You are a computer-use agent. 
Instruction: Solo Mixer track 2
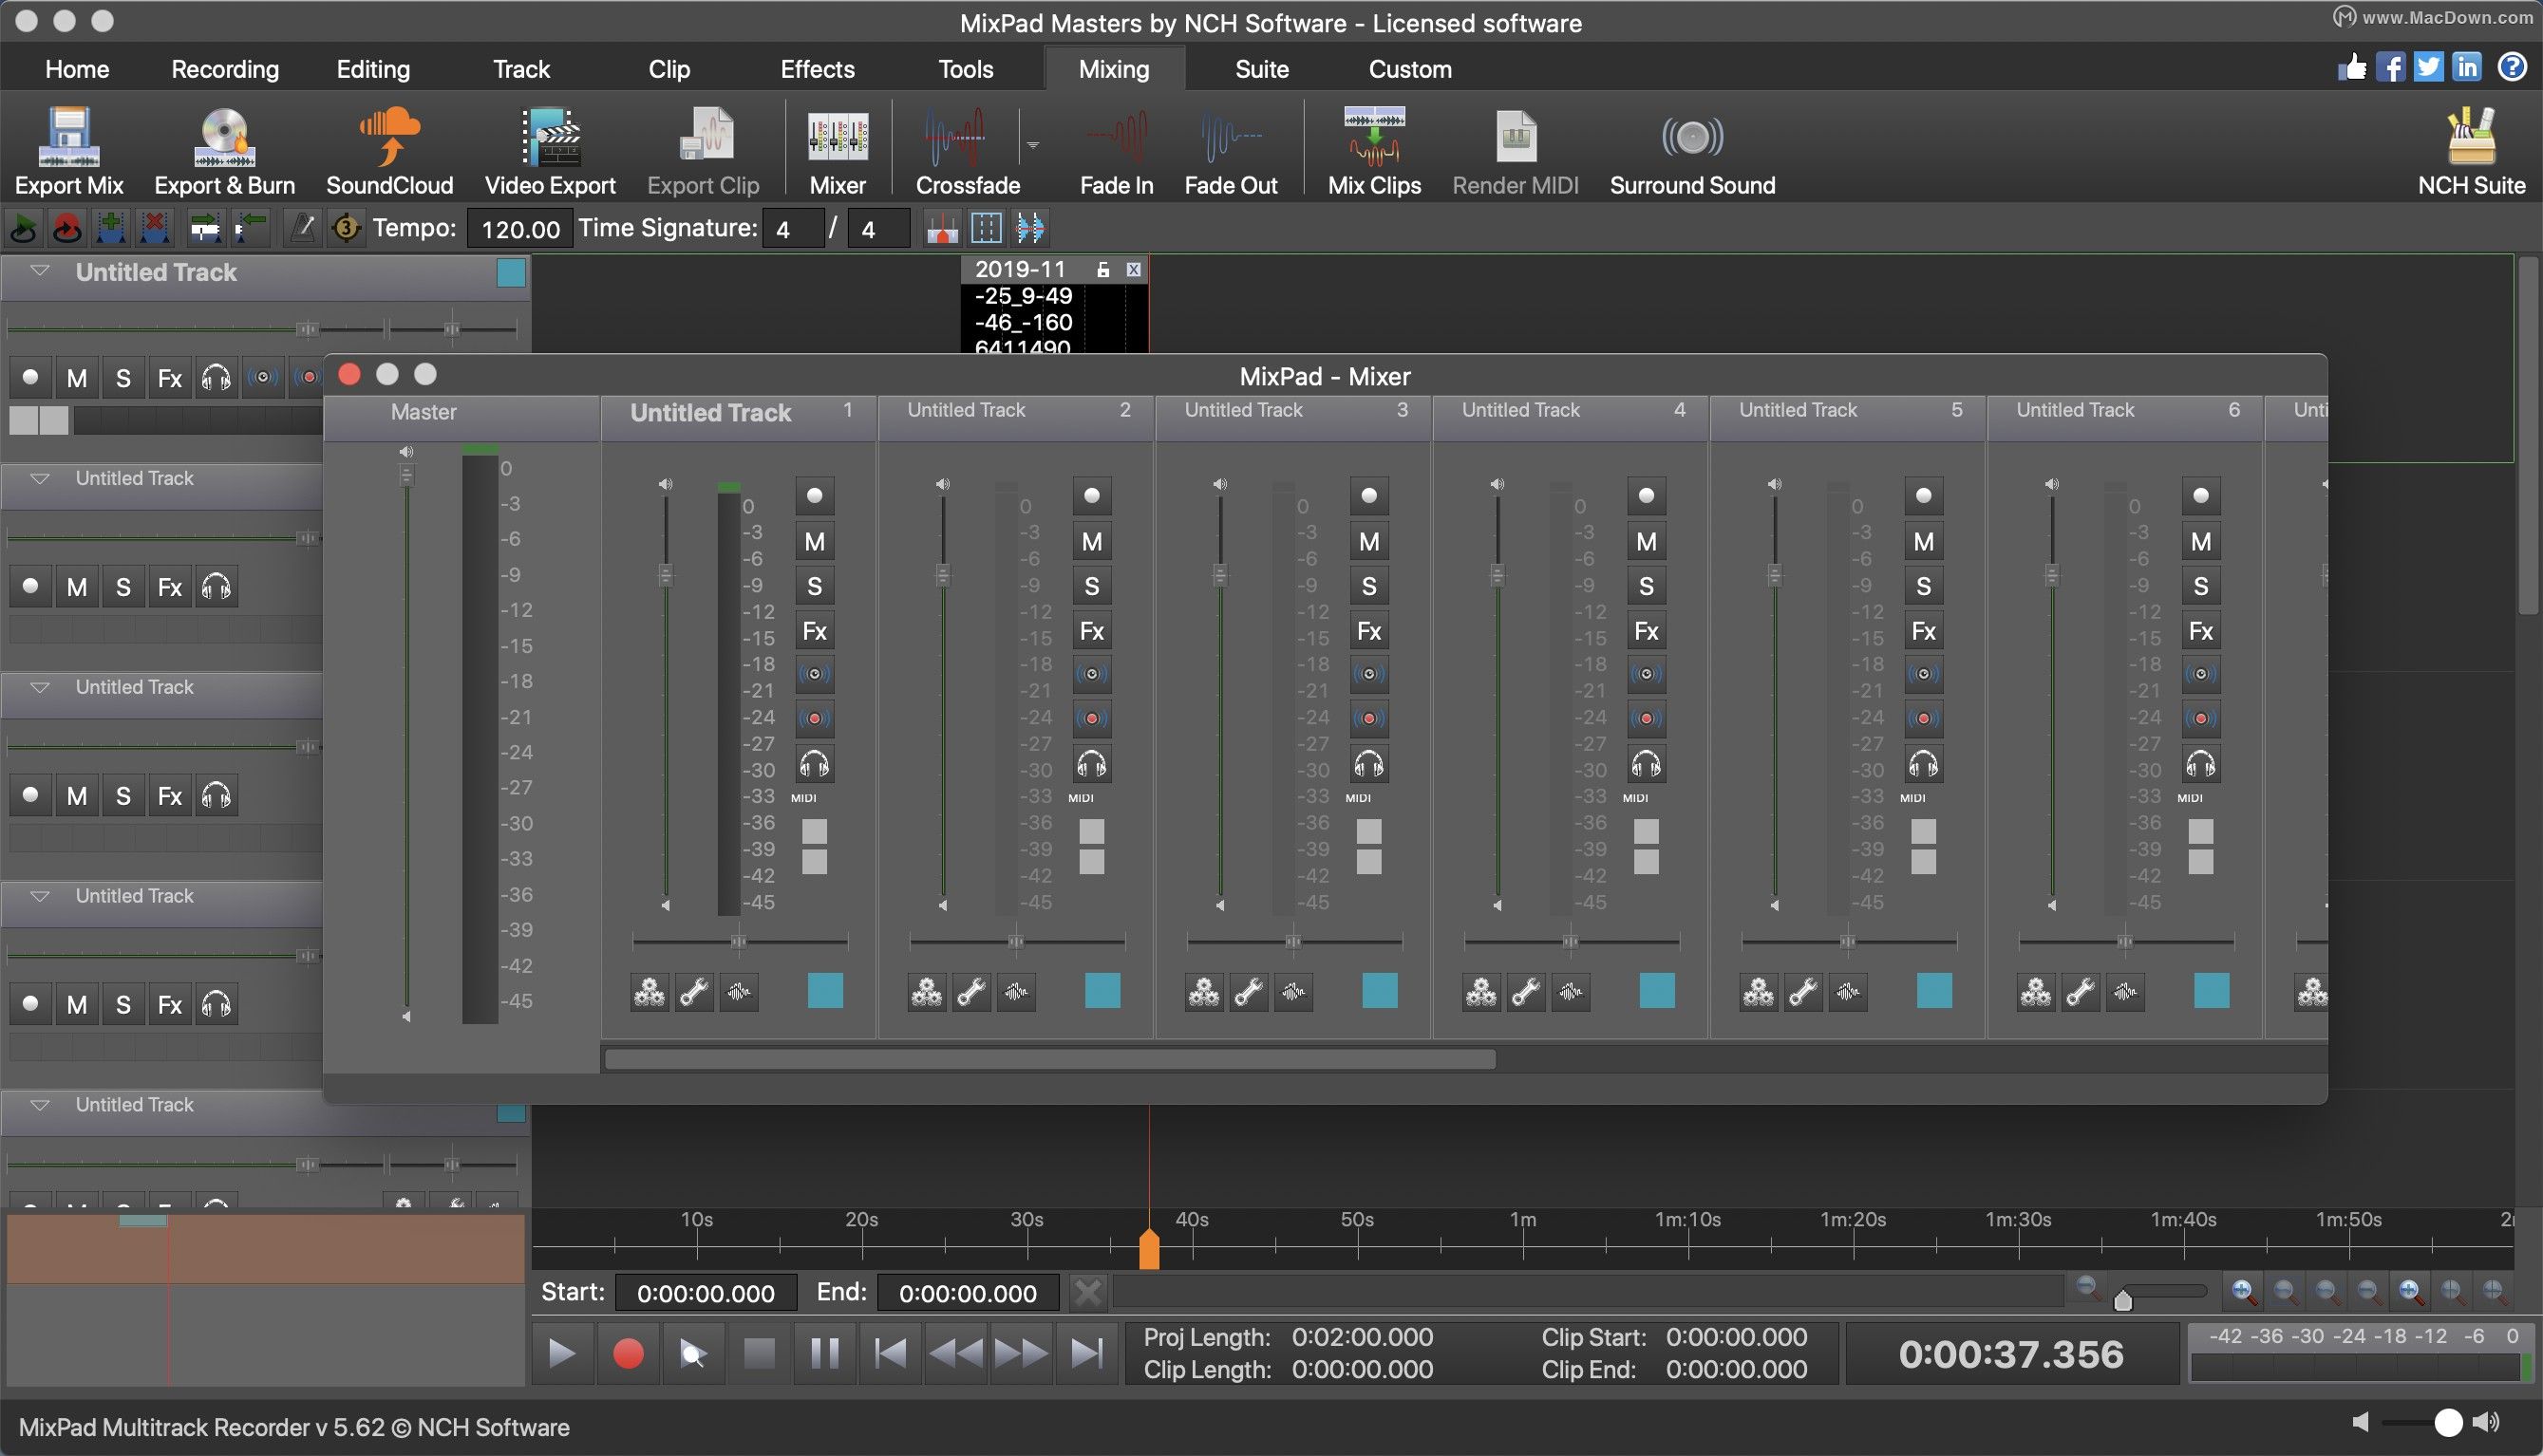[1091, 586]
